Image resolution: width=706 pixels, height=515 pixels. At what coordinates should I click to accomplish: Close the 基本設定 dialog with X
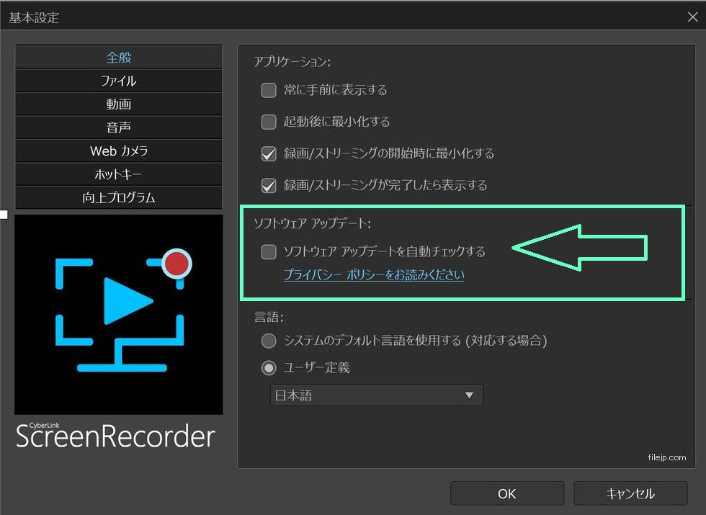692,17
